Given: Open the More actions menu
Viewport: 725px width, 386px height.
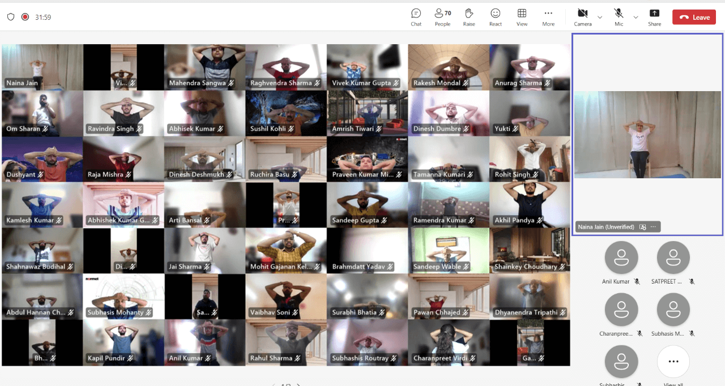Looking at the screenshot, I should (548, 17).
